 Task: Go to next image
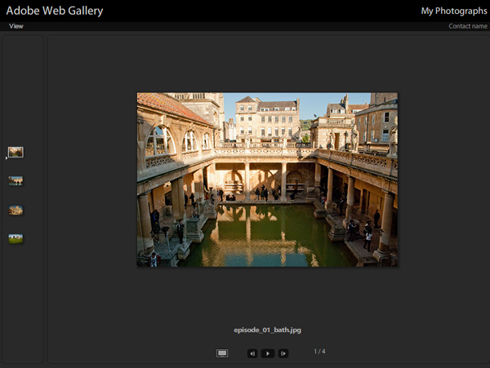point(283,353)
